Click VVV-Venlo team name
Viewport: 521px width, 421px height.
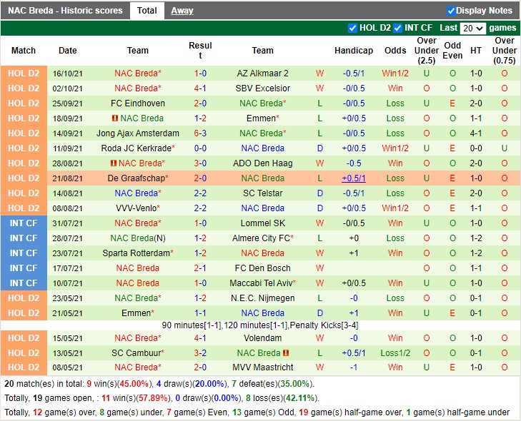pos(137,208)
